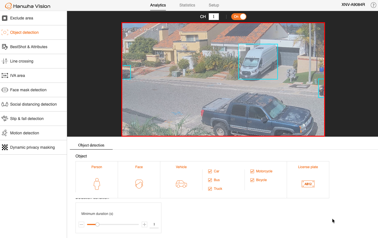Click the Object section heading
Image resolution: width=378 pixels, height=238 pixels.
tap(81, 156)
